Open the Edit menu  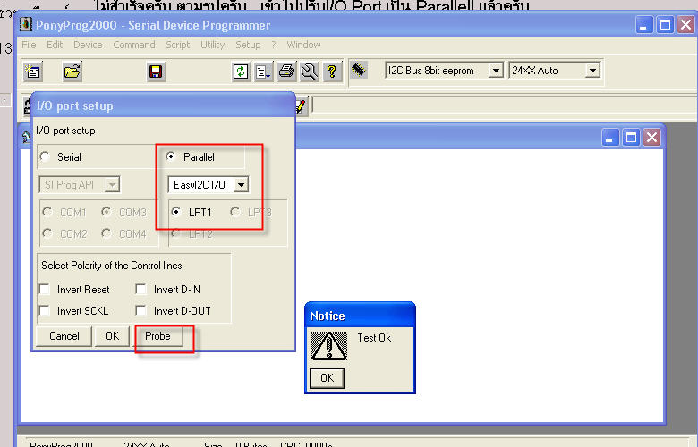point(55,45)
